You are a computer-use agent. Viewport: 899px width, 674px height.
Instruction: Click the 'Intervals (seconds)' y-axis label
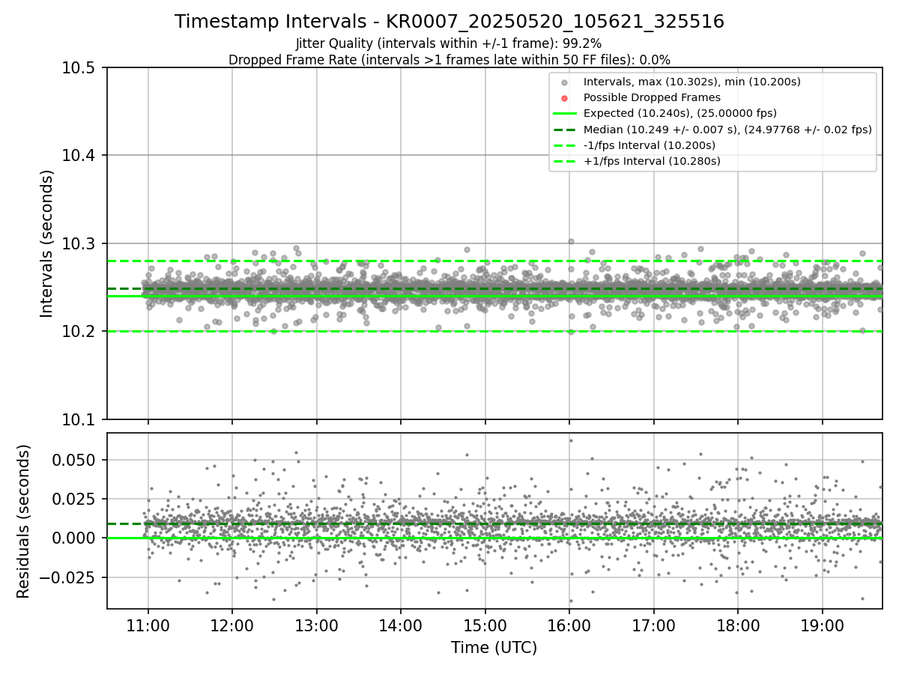click(46, 243)
